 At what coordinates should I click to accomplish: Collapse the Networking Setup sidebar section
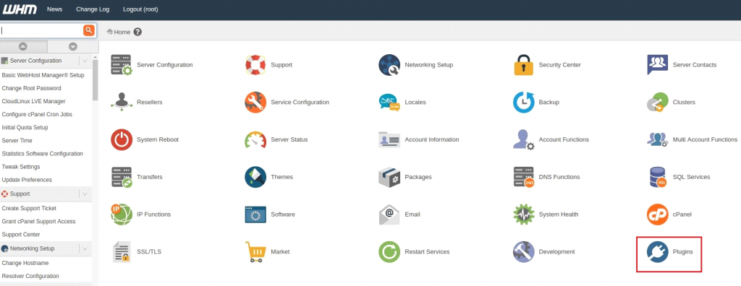[84, 248]
